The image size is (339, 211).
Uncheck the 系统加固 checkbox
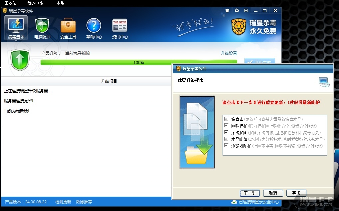(226, 132)
